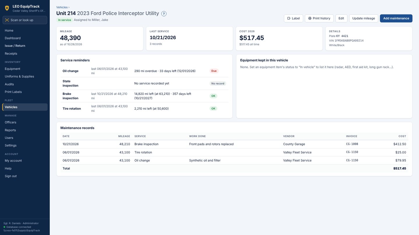Screen dimensions: 419x235
Task: Click County Garage vendor cell
Action: [294, 144]
